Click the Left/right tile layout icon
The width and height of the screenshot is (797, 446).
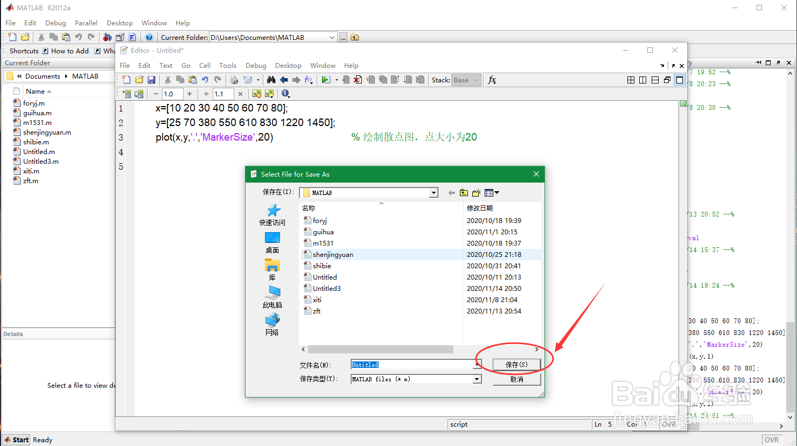point(642,80)
